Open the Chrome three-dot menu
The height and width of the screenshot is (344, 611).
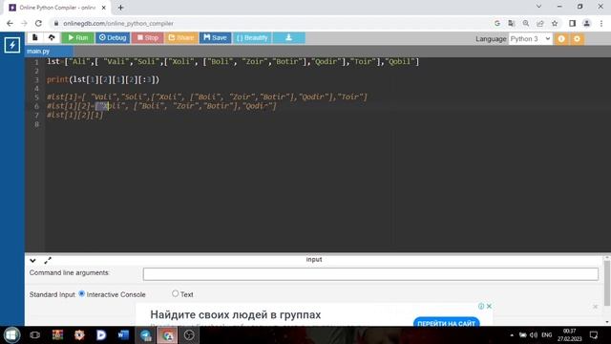pyautogui.click(x=601, y=23)
